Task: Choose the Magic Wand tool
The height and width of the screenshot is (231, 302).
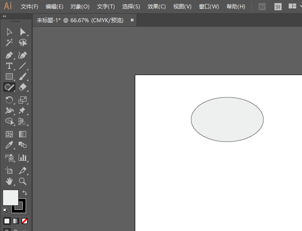Action: 9,43
